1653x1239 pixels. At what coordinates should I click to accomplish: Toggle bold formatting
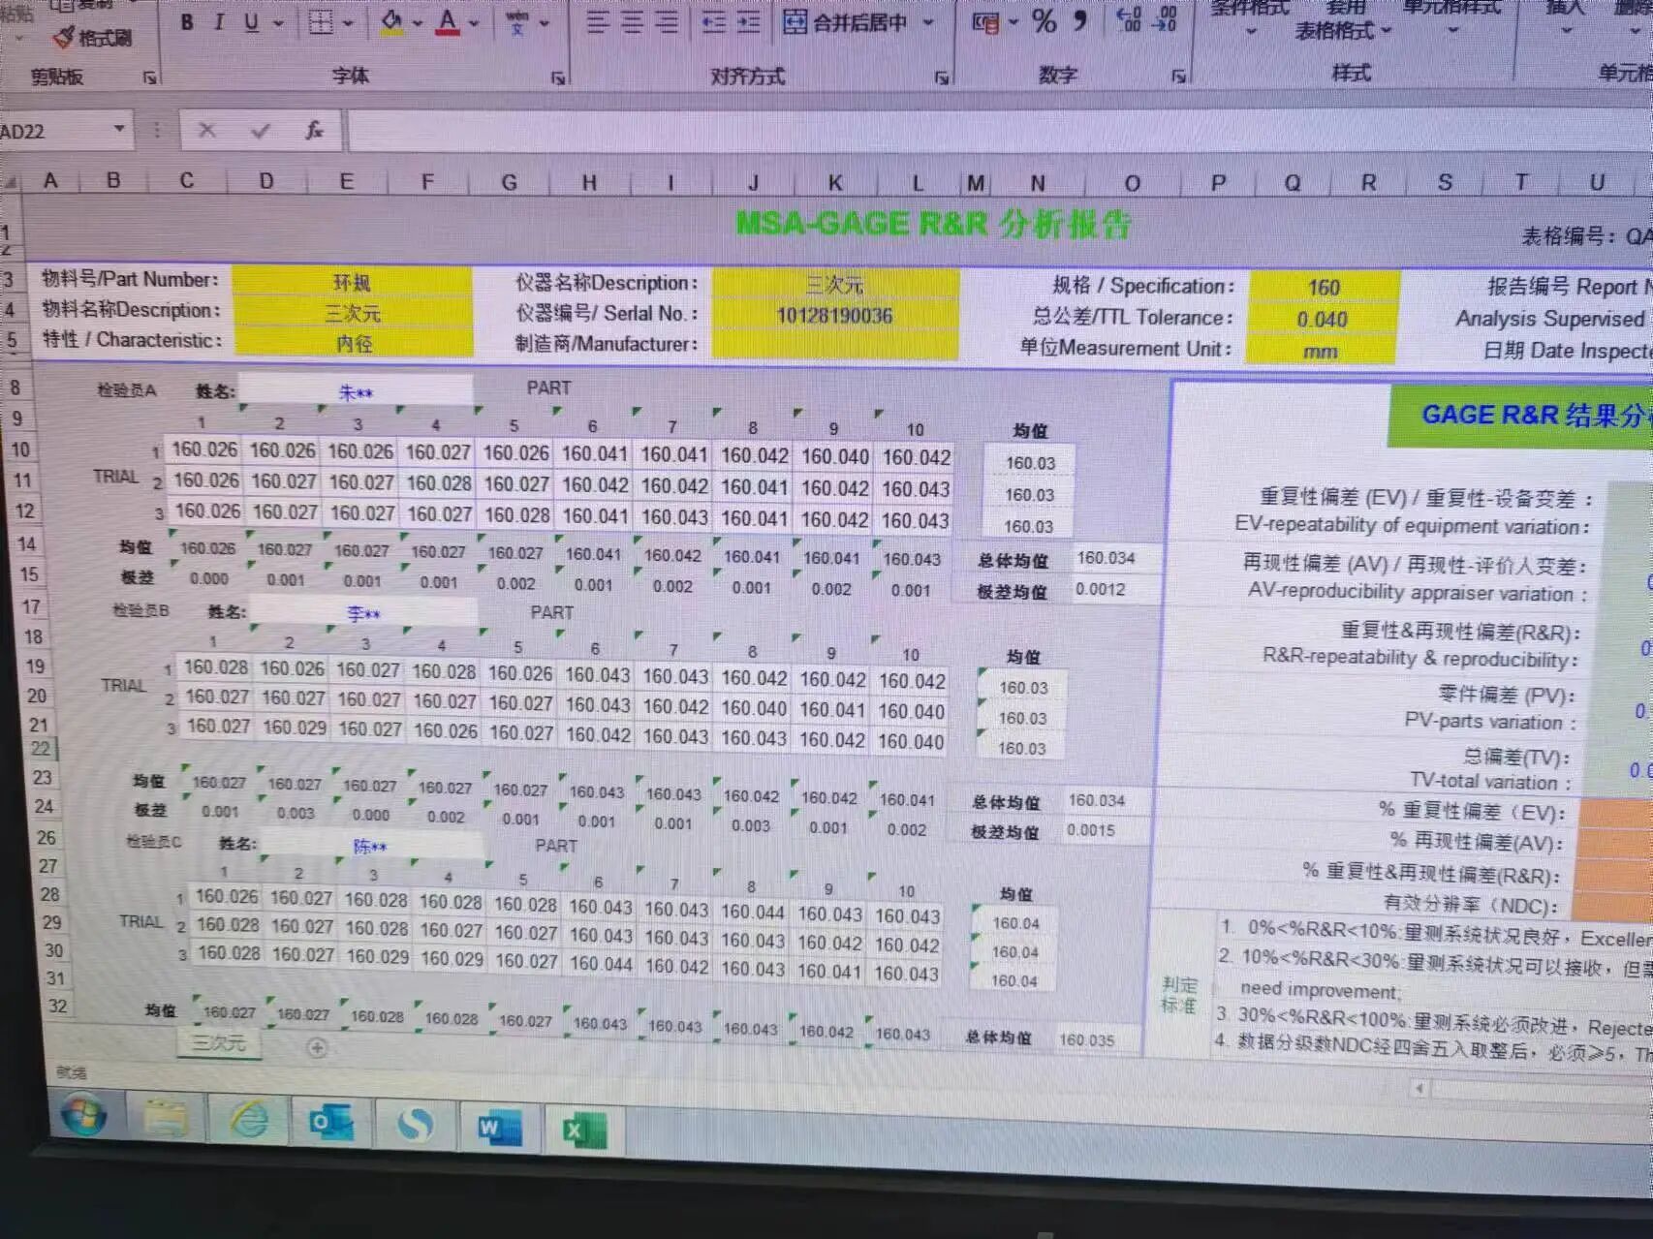pos(187,22)
